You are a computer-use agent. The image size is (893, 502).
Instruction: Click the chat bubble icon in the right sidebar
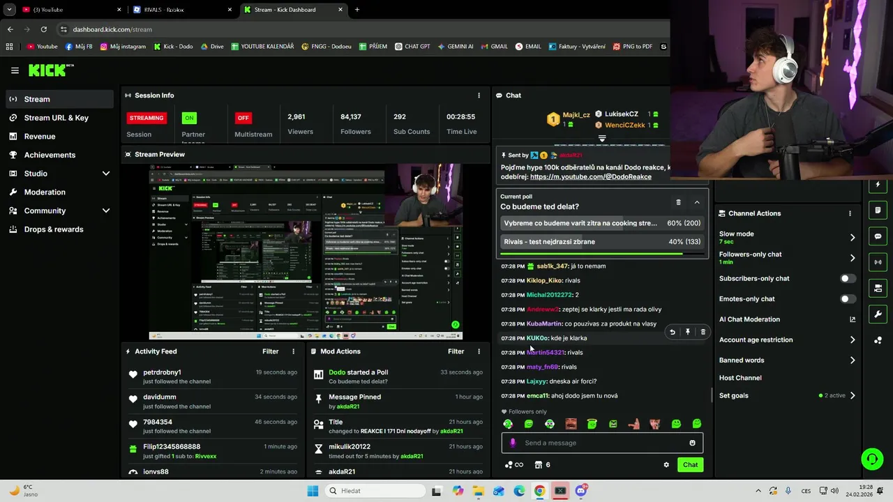[x=878, y=236]
